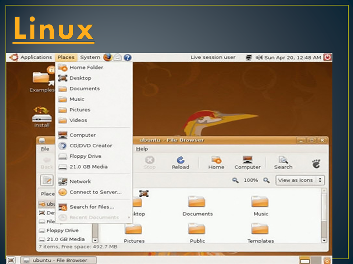Click the workspace switcher first workspace
This screenshot has height=264, width=353.
[x=304, y=260]
